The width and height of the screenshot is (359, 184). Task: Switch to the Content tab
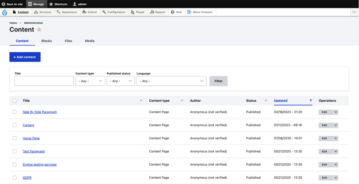click(x=22, y=41)
